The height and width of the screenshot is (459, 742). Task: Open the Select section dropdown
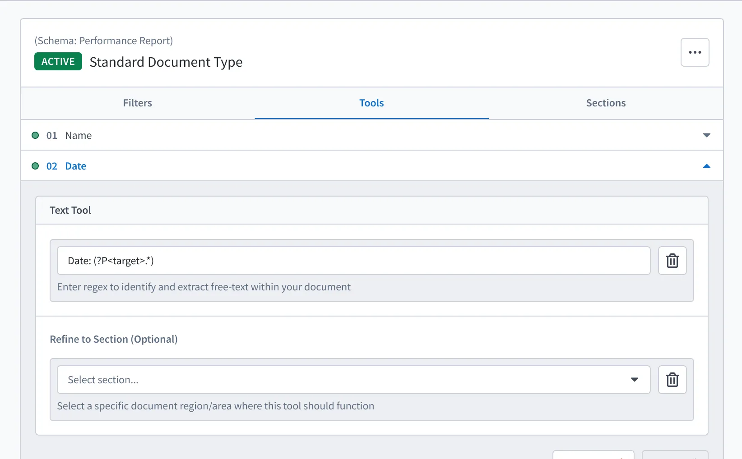coord(353,380)
